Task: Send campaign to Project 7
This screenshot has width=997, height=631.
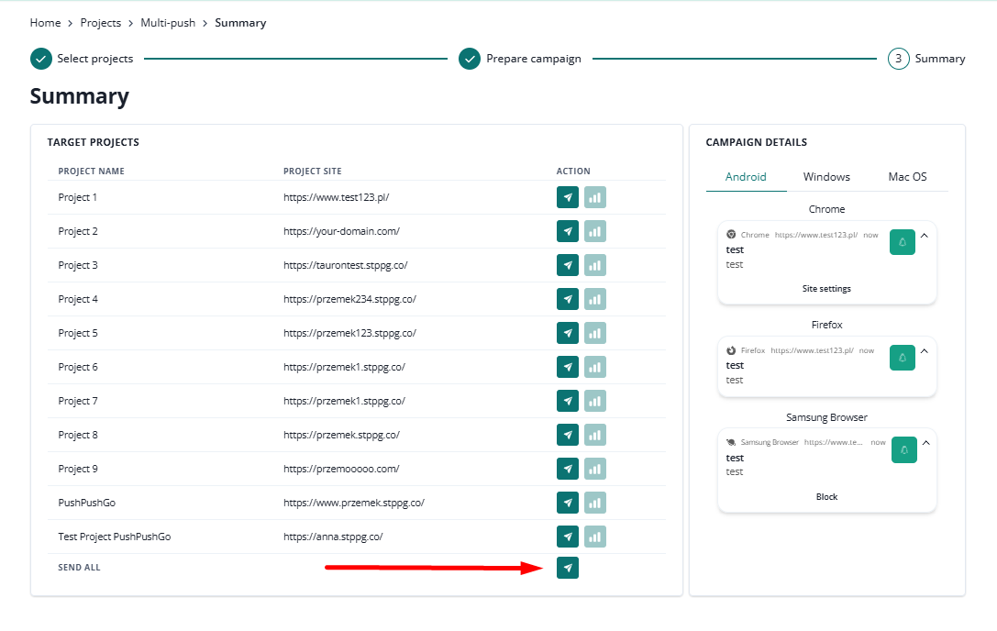Action: coord(568,401)
